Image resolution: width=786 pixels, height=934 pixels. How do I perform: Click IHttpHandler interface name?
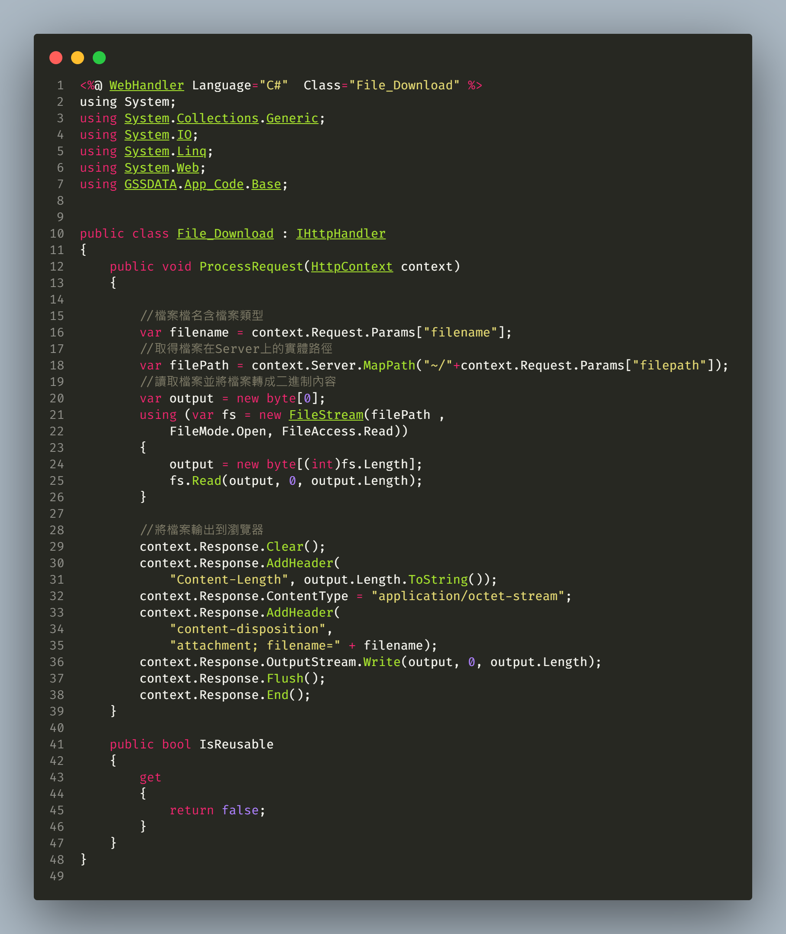coord(341,234)
